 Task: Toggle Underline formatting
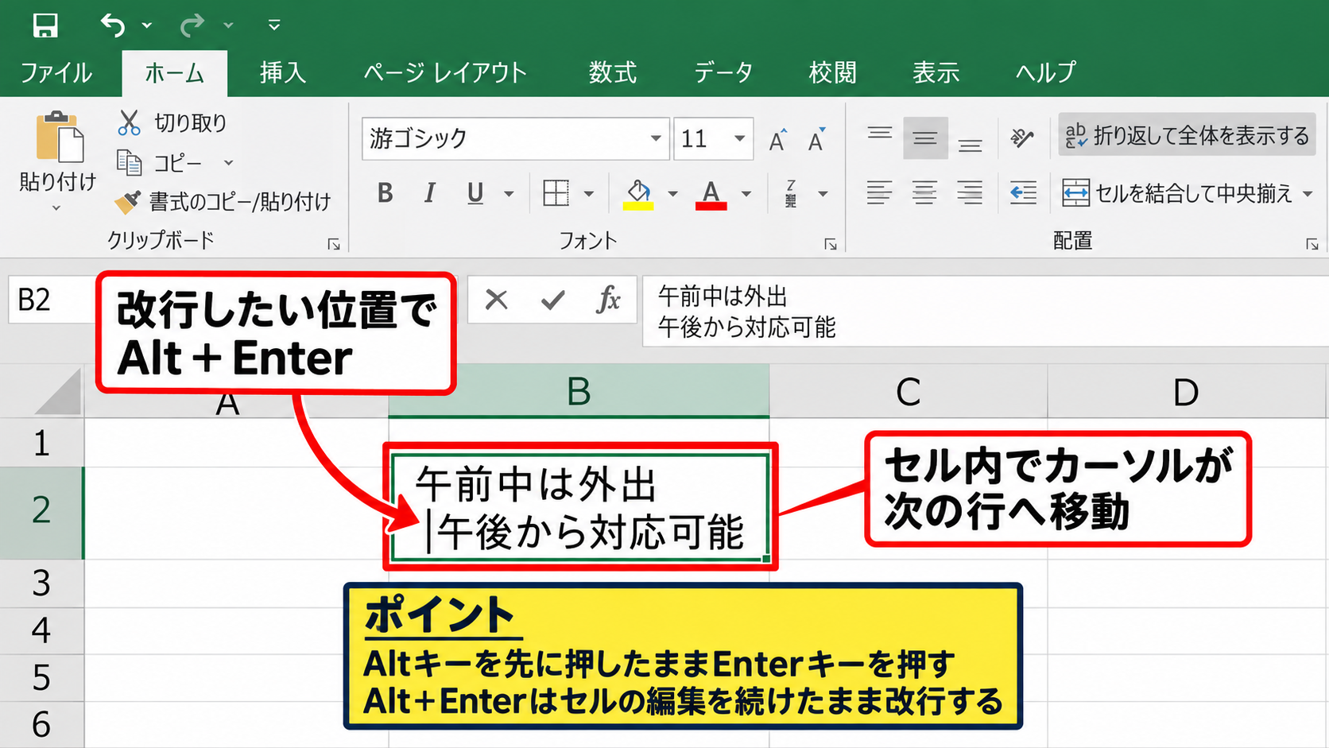(475, 193)
